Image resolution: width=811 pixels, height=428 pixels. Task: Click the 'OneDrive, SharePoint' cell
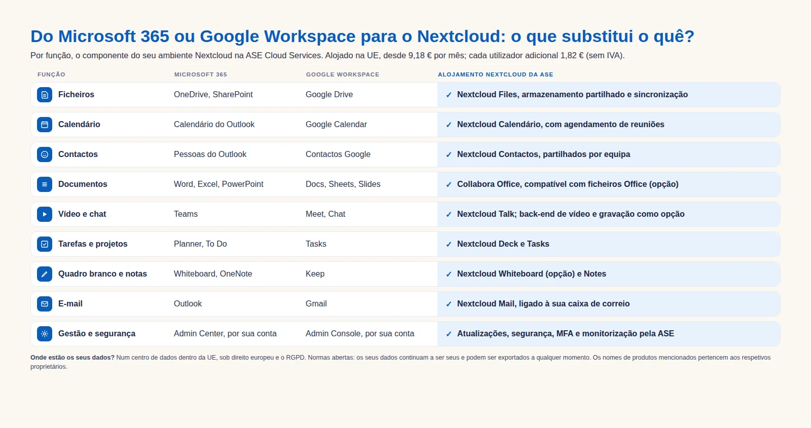pyautogui.click(x=213, y=95)
